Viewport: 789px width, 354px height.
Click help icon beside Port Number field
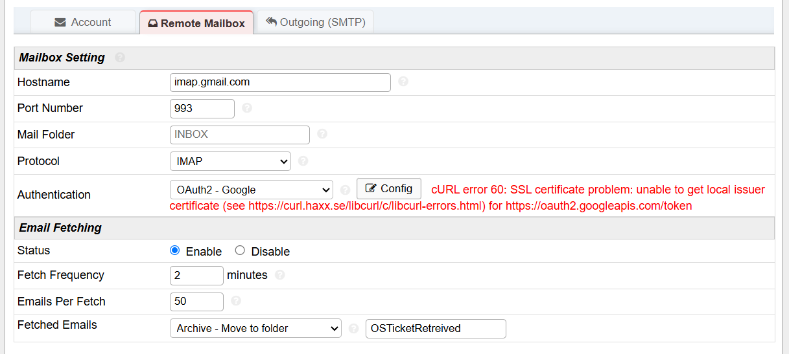pyautogui.click(x=247, y=108)
